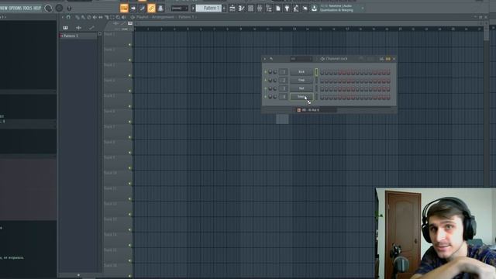Click the piano keys icon above track headers
Image resolution: width=496 pixels, height=279 pixels.
pos(130,23)
